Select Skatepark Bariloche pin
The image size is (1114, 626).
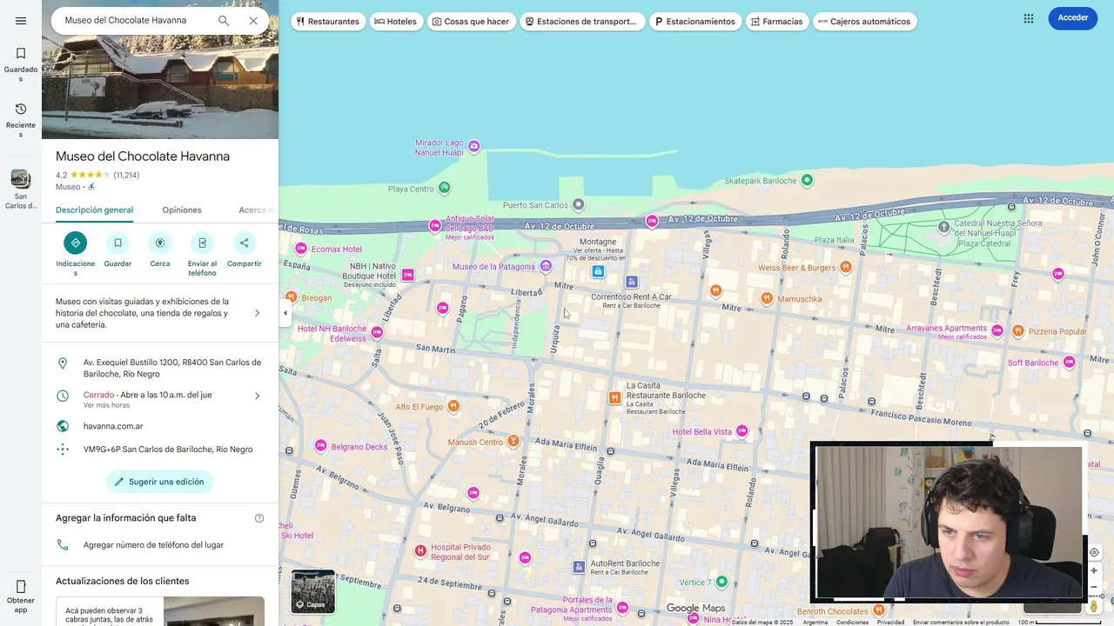(807, 180)
